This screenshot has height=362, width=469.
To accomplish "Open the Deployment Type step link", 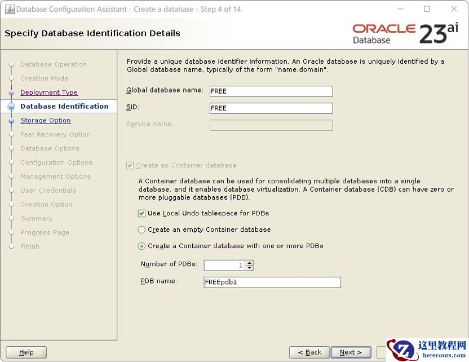I will pos(49,92).
